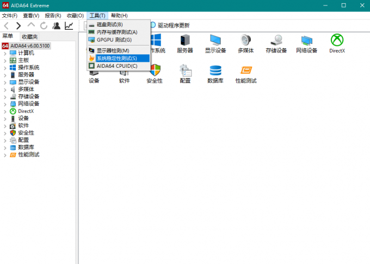Open the 安全性 shield icon in main pane
Image resolution: width=370 pixels, height=264 pixels.
(155, 70)
